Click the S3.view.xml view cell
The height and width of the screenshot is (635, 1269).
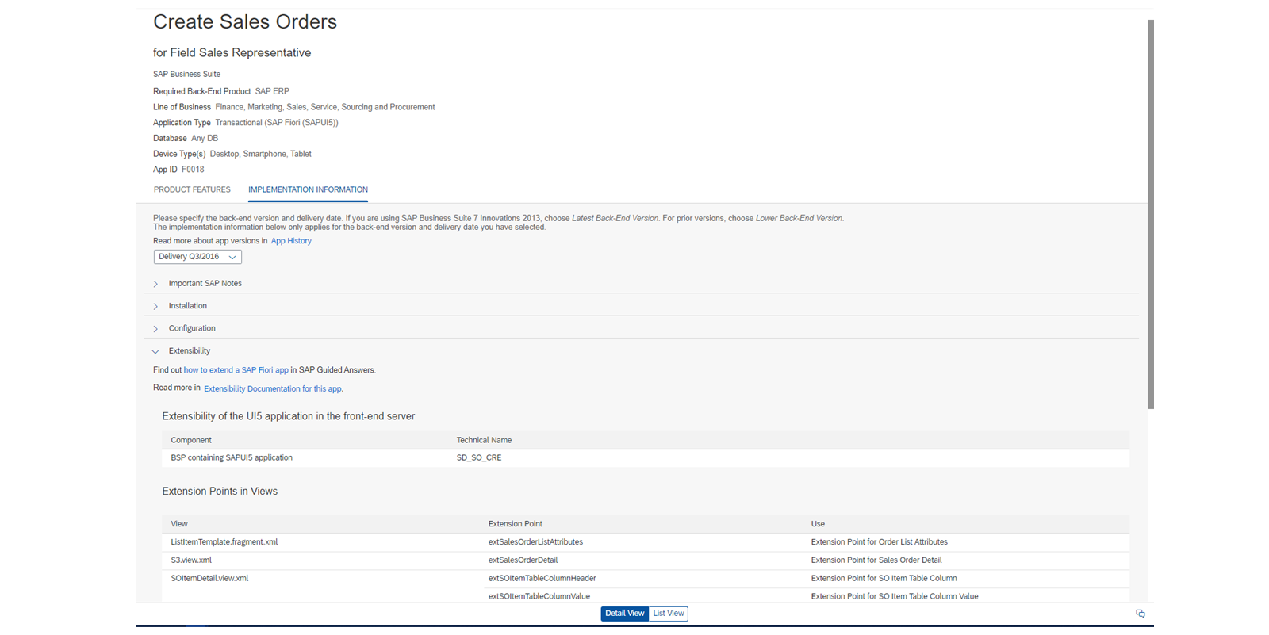click(191, 560)
